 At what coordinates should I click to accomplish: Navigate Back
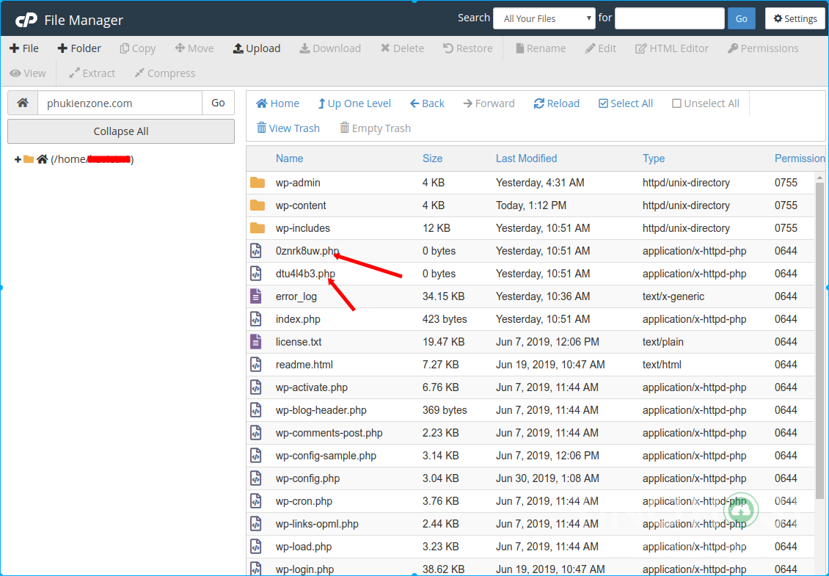[427, 103]
